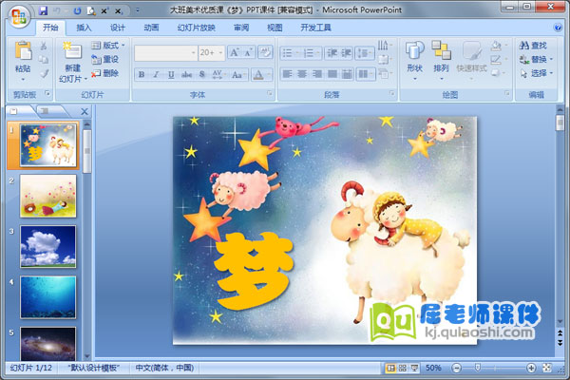
Task: Open Select (选择) menu
Action: tap(536, 73)
